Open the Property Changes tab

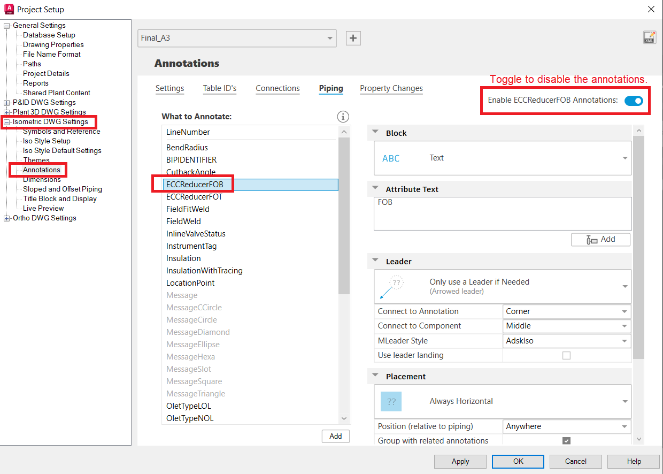pos(391,89)
